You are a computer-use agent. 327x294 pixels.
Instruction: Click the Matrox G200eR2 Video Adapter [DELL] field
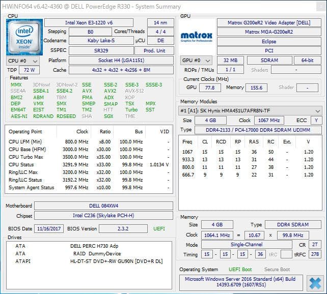coord(269,23)
